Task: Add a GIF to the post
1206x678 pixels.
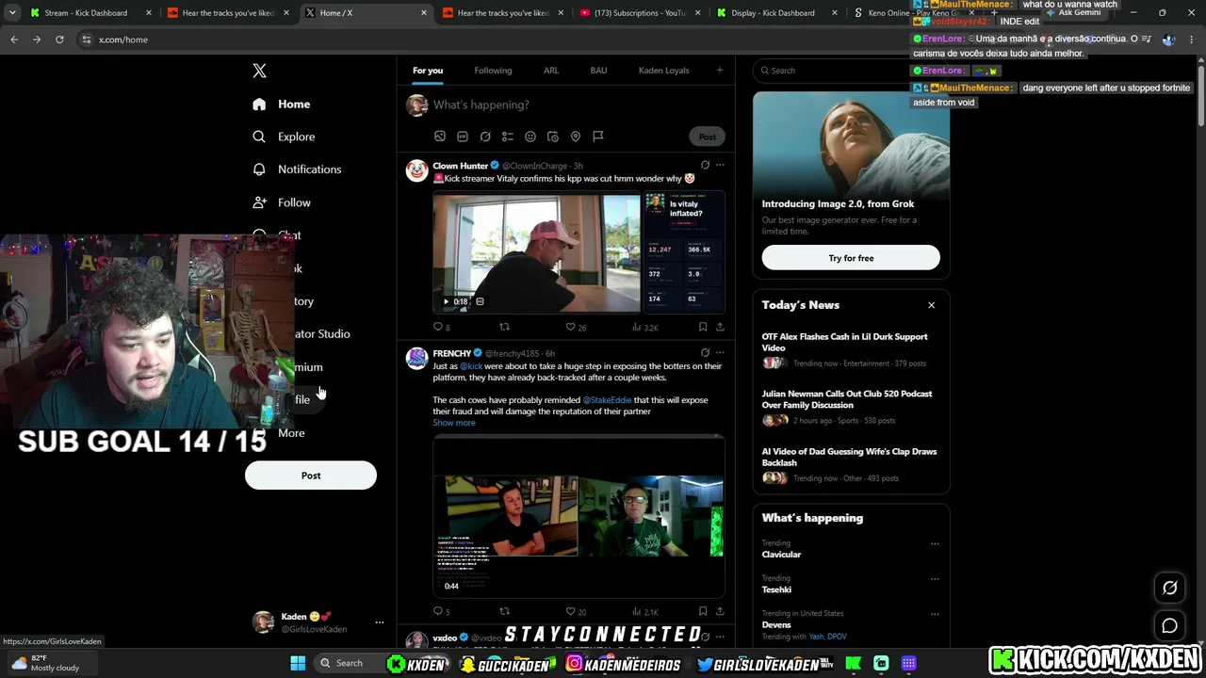Action: click(463, 137)
